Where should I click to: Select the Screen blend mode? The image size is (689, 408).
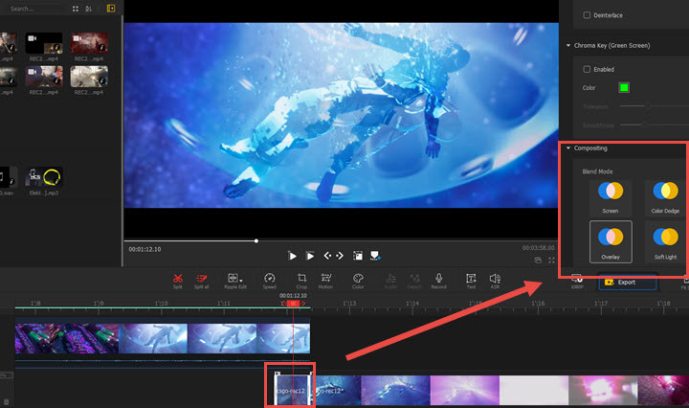(x=611, y=197)
